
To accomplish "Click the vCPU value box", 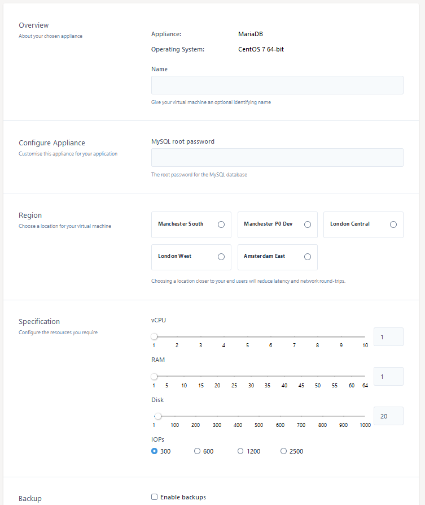I will pos(388,336).
